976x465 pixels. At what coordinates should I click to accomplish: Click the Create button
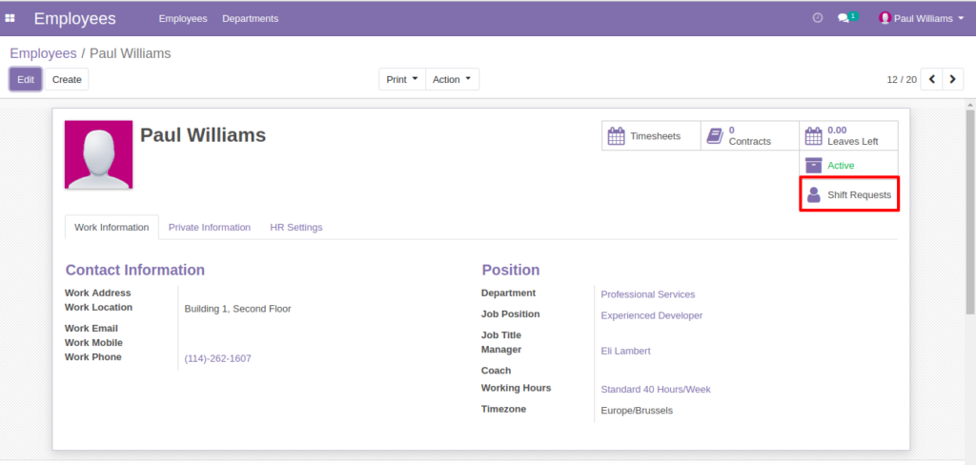point(67,80)
